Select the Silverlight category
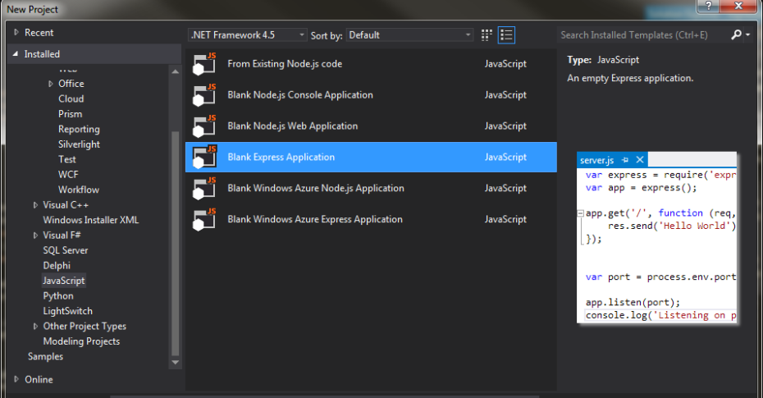 point(79,144)
